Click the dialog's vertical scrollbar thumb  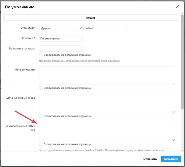[x=182, y=62]
